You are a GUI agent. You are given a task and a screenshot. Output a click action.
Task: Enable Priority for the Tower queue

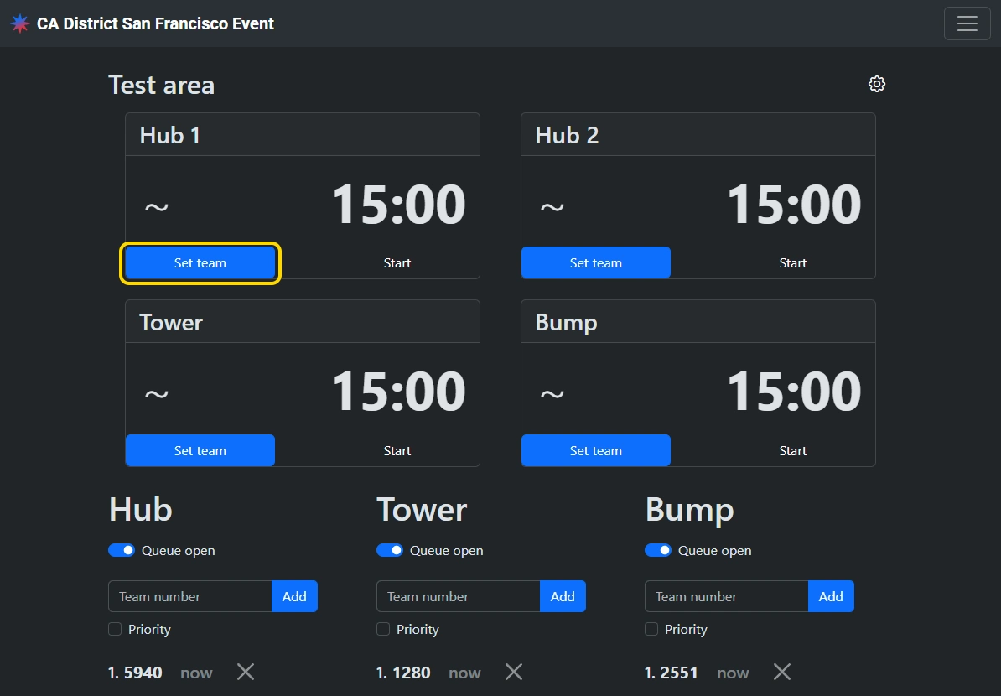tap(383, 629)
